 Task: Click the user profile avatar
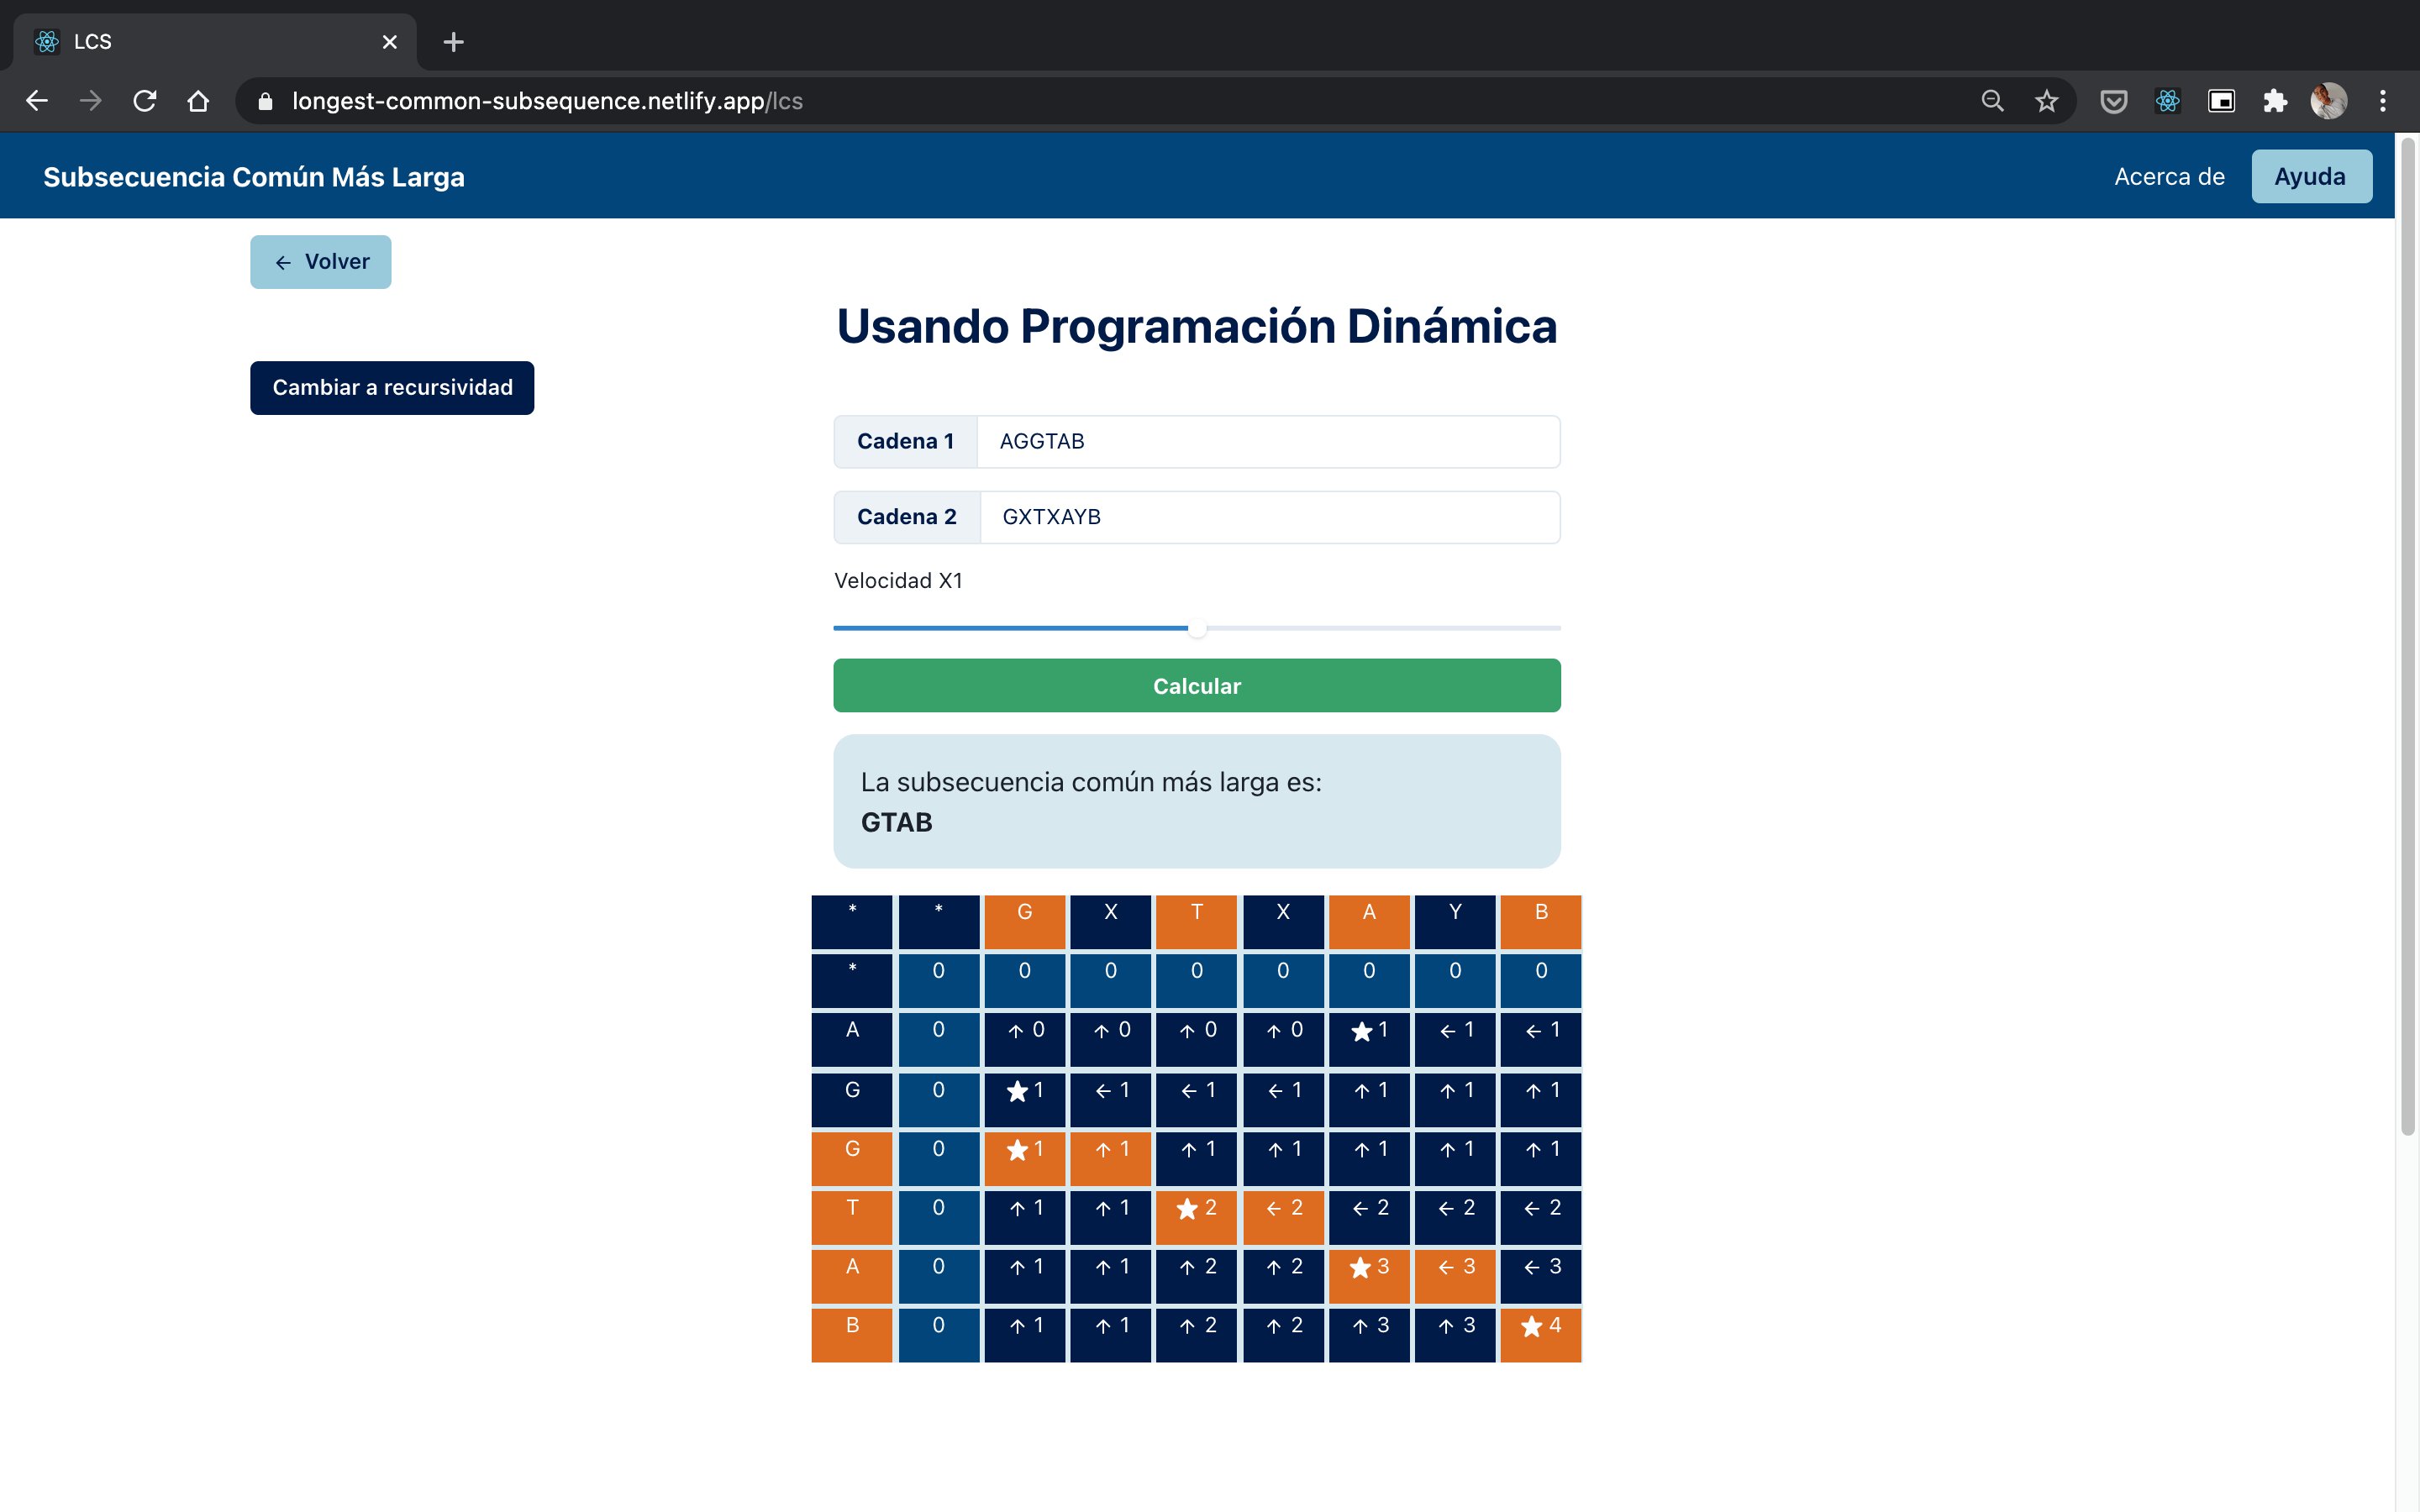click(2329, 101)
